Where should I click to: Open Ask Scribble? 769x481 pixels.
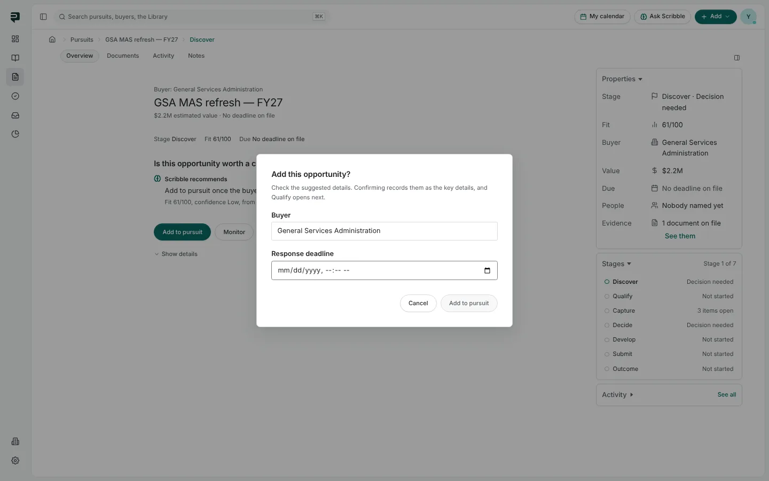point(663,17)
